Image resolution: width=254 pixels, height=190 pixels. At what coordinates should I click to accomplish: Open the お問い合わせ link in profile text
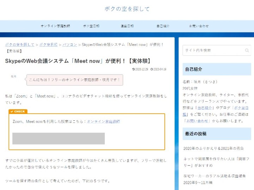[x=197, y=121]
